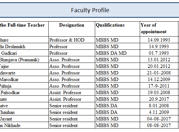
Task: Click the date cell 08-08-2017
Action: point(159,125)
